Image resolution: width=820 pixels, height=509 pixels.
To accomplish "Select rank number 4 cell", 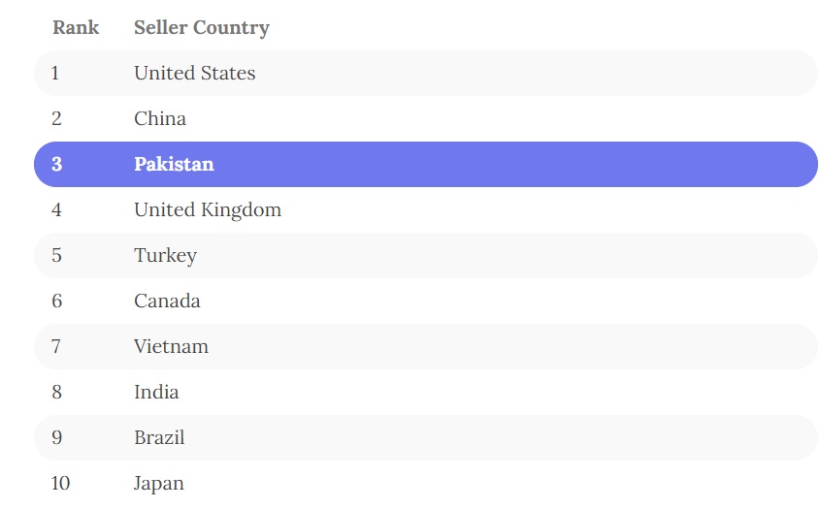I will [56, 209].
